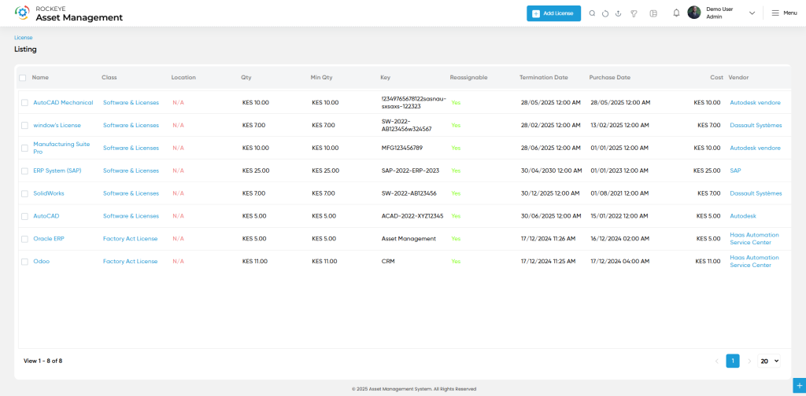Sort by the Termination Date column header
The width and height of the screenshot is (806, 396).
pyautogui.click(x=543, y=78)
